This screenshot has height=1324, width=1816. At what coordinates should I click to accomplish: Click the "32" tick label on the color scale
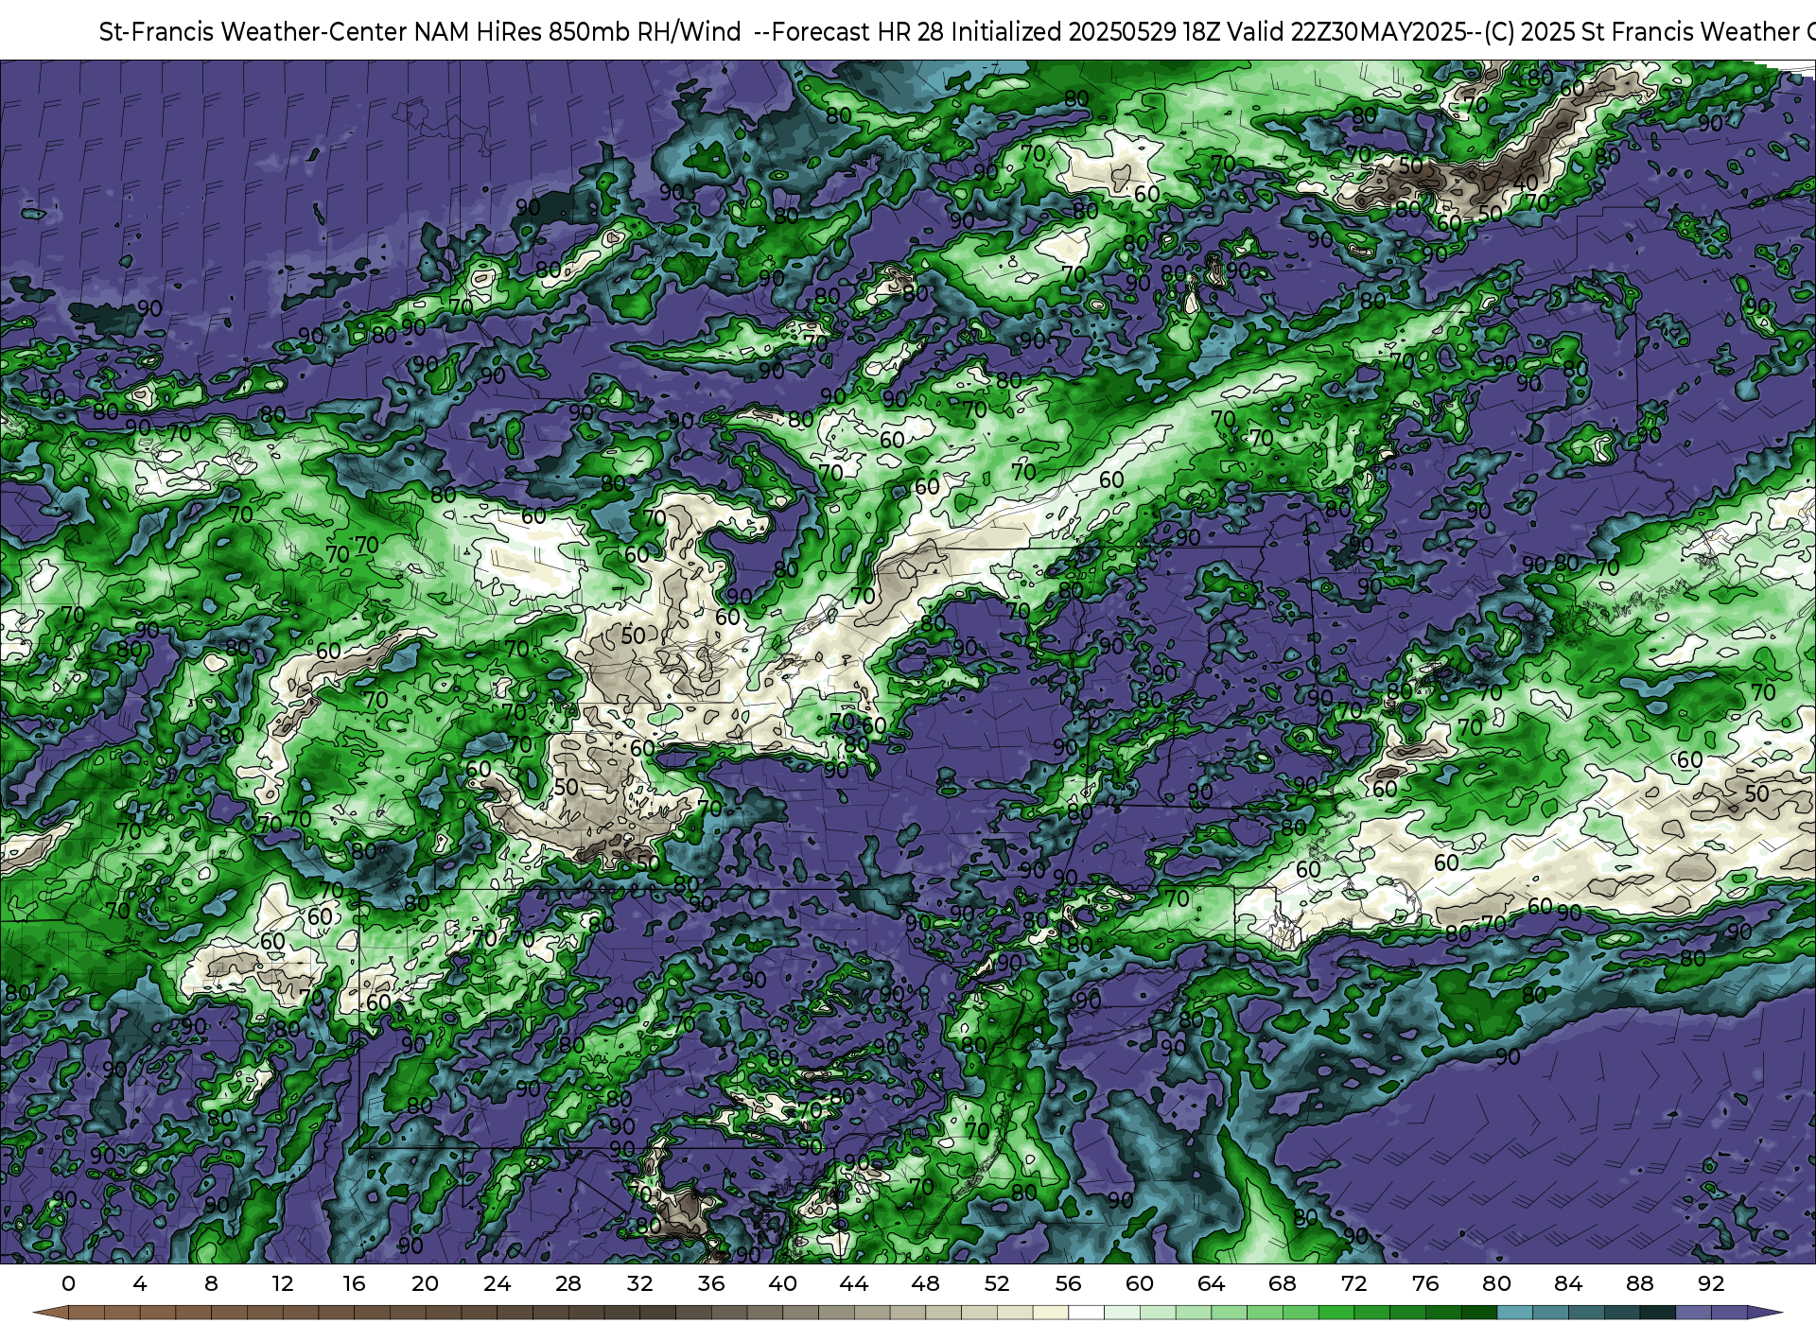pos(639,1283)
